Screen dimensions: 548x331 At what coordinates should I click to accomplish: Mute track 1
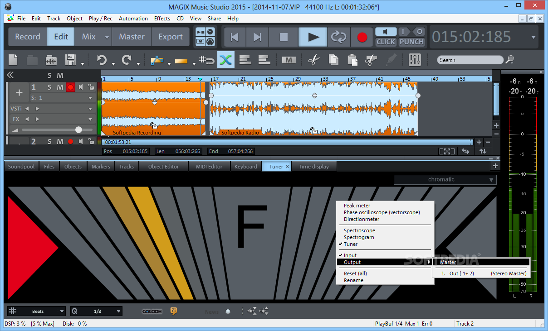60,87
